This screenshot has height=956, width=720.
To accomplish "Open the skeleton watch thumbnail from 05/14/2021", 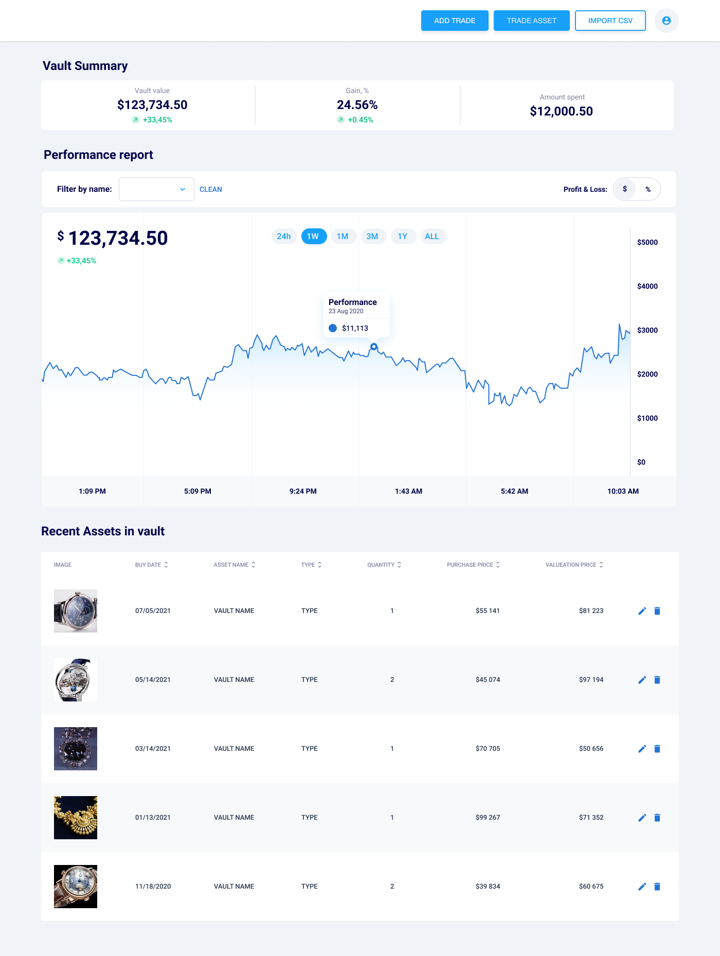I will click(x=76, y=680).
